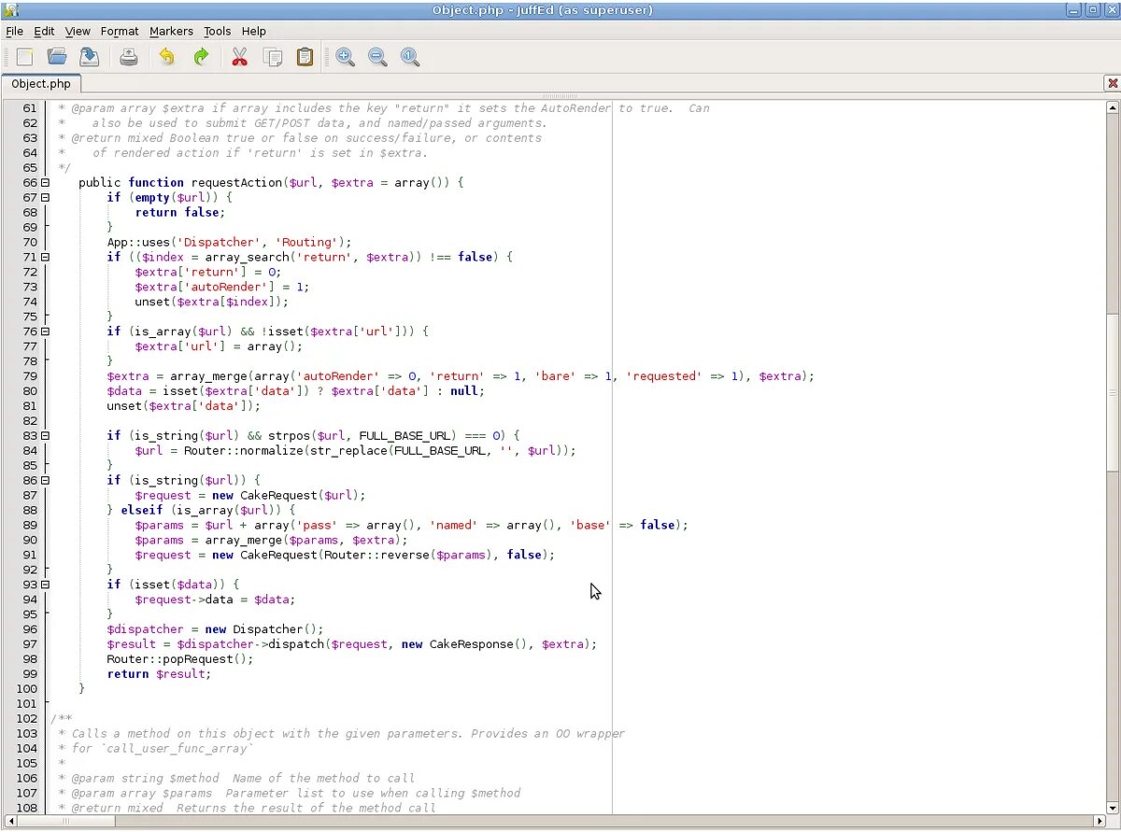The width and height of the screenshot is (1121, 832).
Task: Click "$extra['url'] = array();" on line 77
Action: tap(219, 346)
